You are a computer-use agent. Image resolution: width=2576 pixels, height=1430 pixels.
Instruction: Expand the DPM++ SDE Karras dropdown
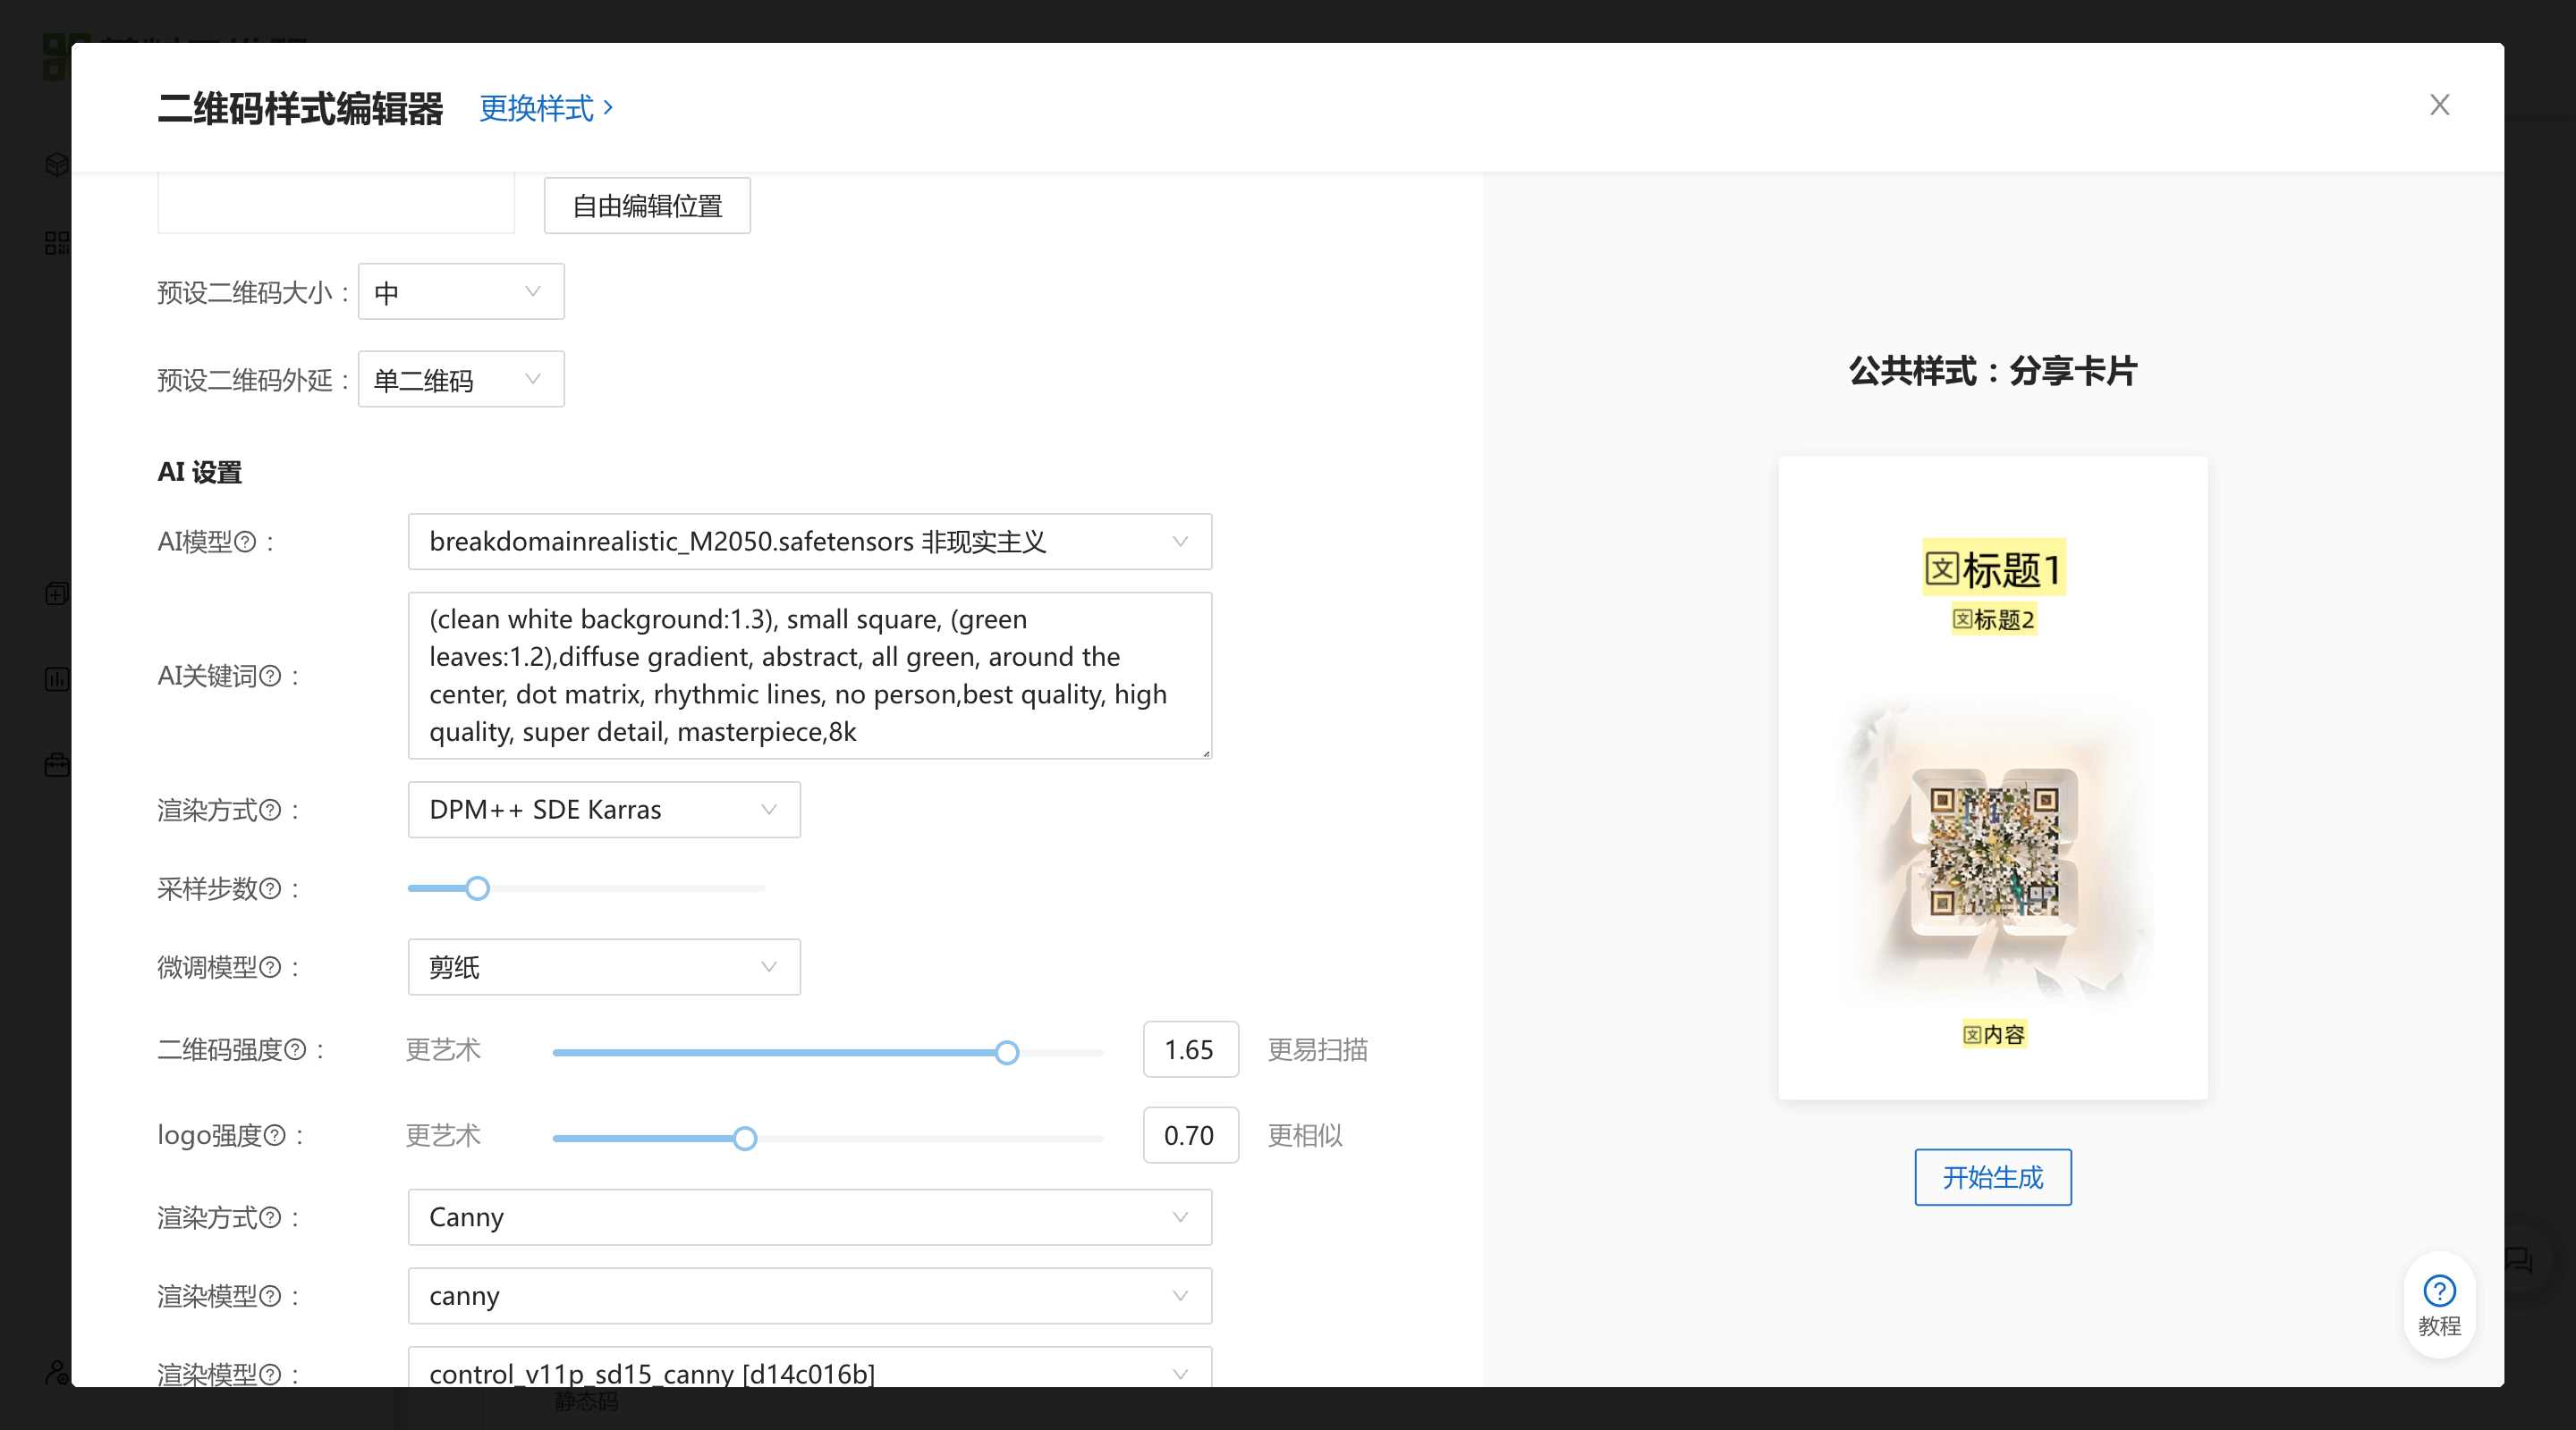[x=603, y=810]
